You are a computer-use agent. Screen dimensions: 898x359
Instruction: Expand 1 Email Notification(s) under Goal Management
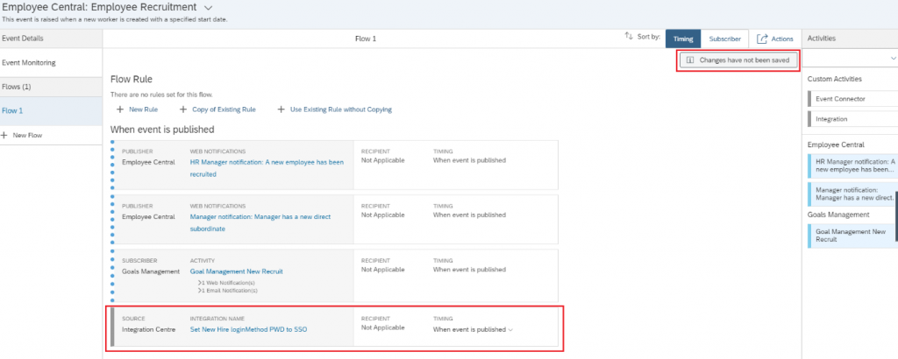(x=227, y=290)
